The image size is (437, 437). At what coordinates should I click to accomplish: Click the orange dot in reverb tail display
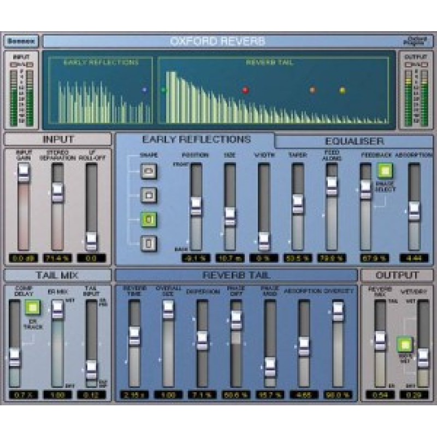312,90
